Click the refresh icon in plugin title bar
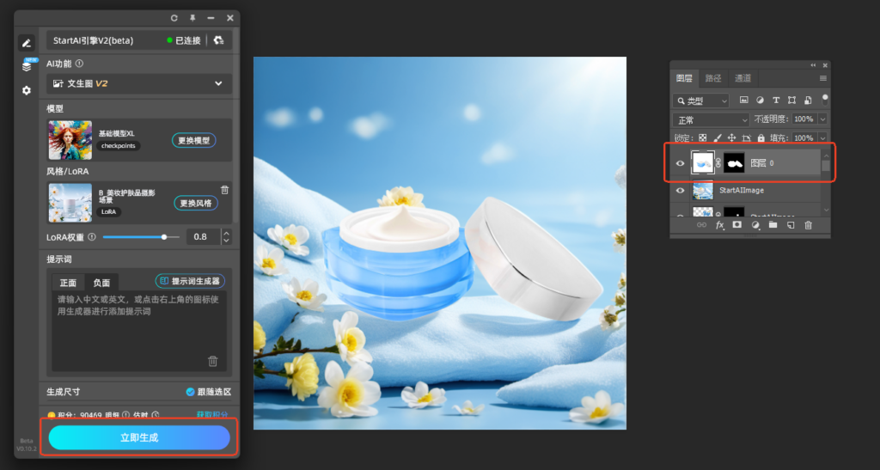880x470 pixels. [174, 18]
